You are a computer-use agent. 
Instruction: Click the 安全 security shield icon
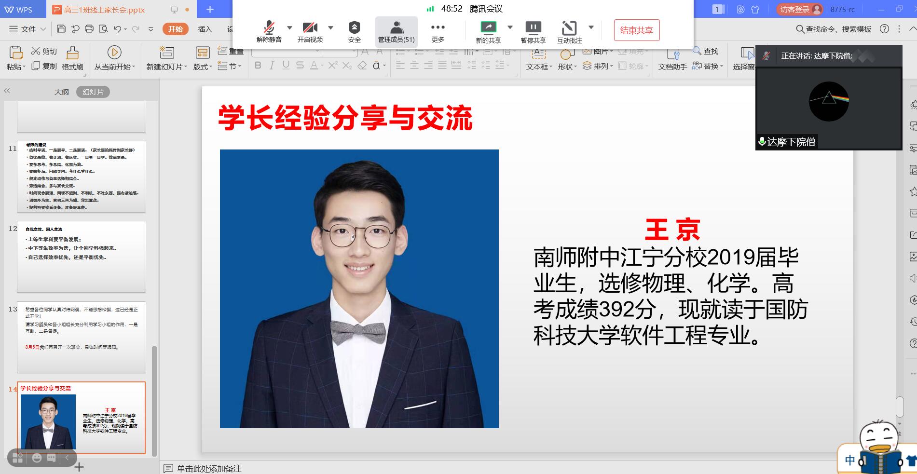click(354, 27)
